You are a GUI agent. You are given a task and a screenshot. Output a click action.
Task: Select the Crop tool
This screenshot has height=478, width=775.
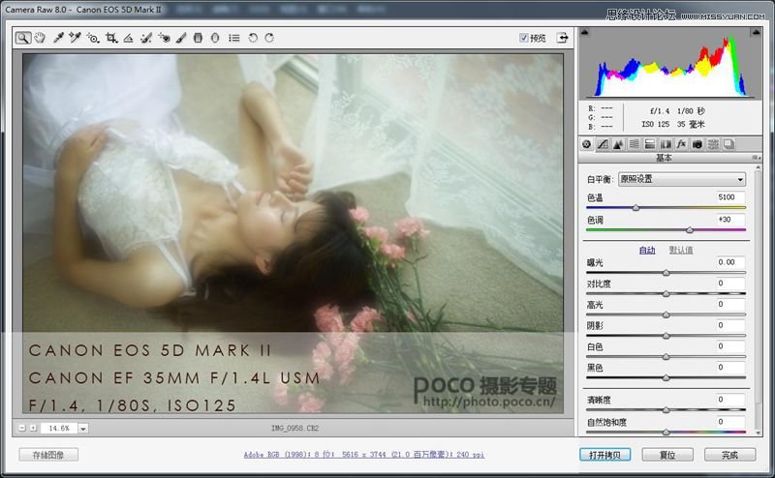pyautogui.click(x=111, y=38)
